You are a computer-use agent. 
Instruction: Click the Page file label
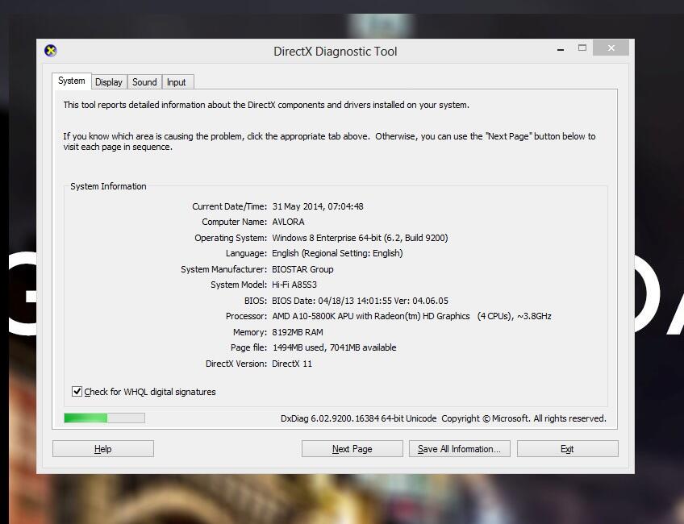(248, 347)
